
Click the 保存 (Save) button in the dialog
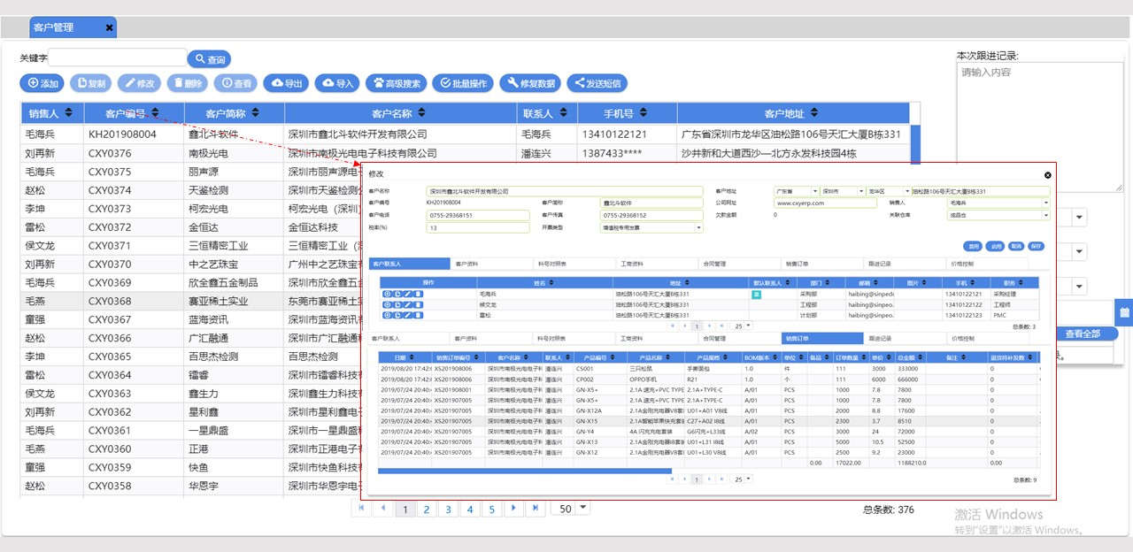tap(1034, 247)
